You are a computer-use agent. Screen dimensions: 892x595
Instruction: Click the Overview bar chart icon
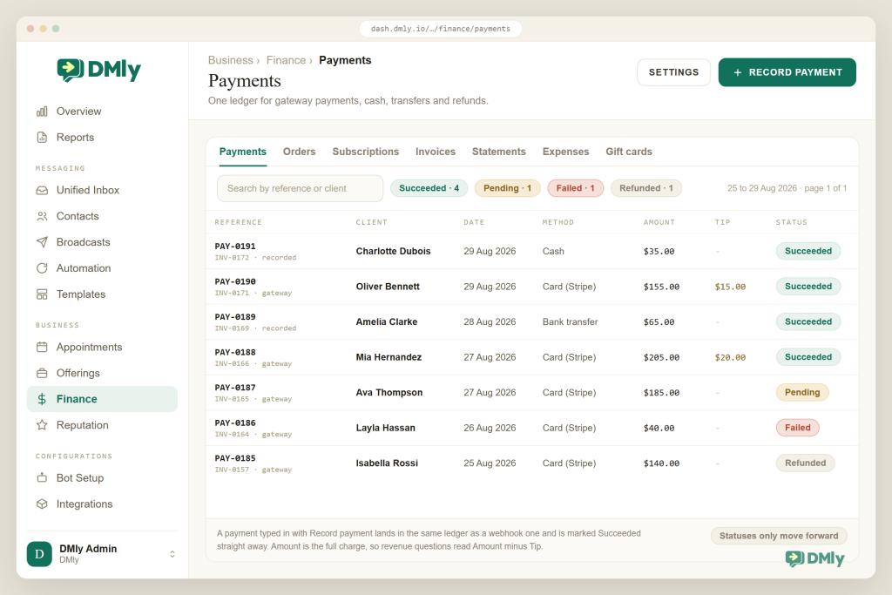[x=42, y=112]
